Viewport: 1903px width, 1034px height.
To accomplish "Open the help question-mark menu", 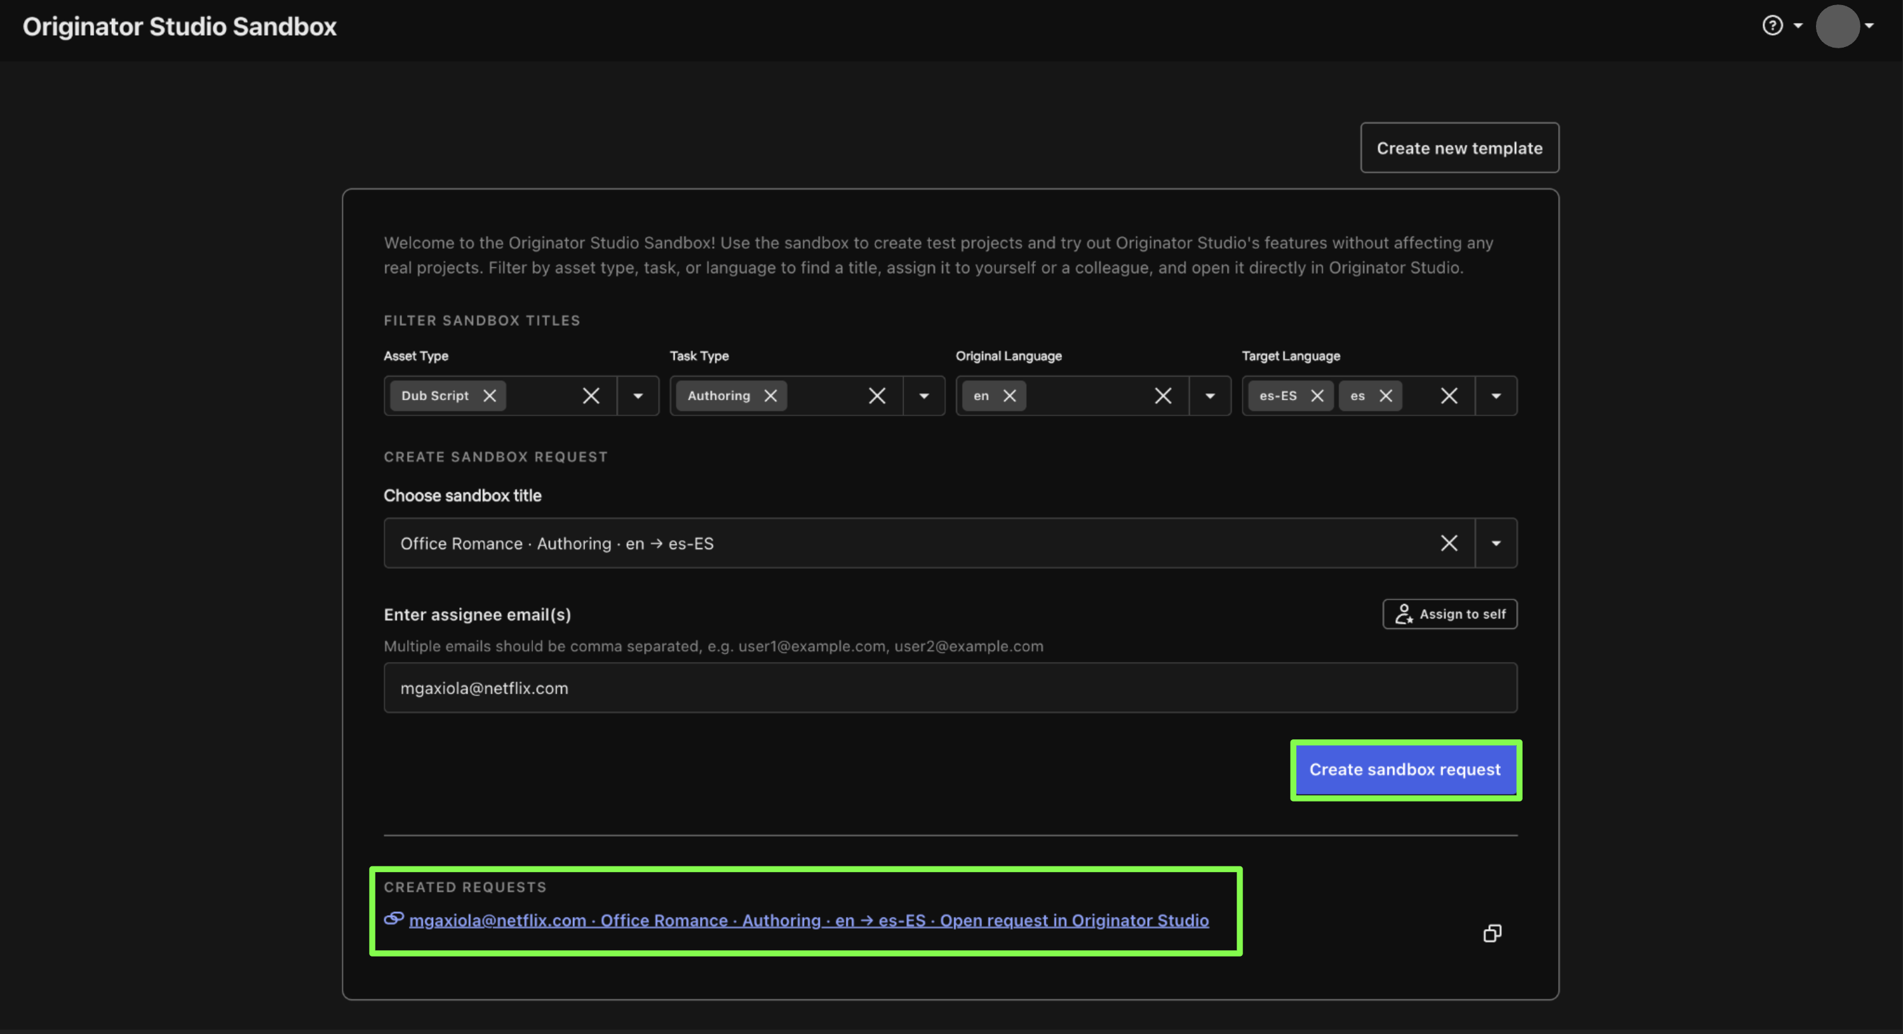I will coord(1772,26).
